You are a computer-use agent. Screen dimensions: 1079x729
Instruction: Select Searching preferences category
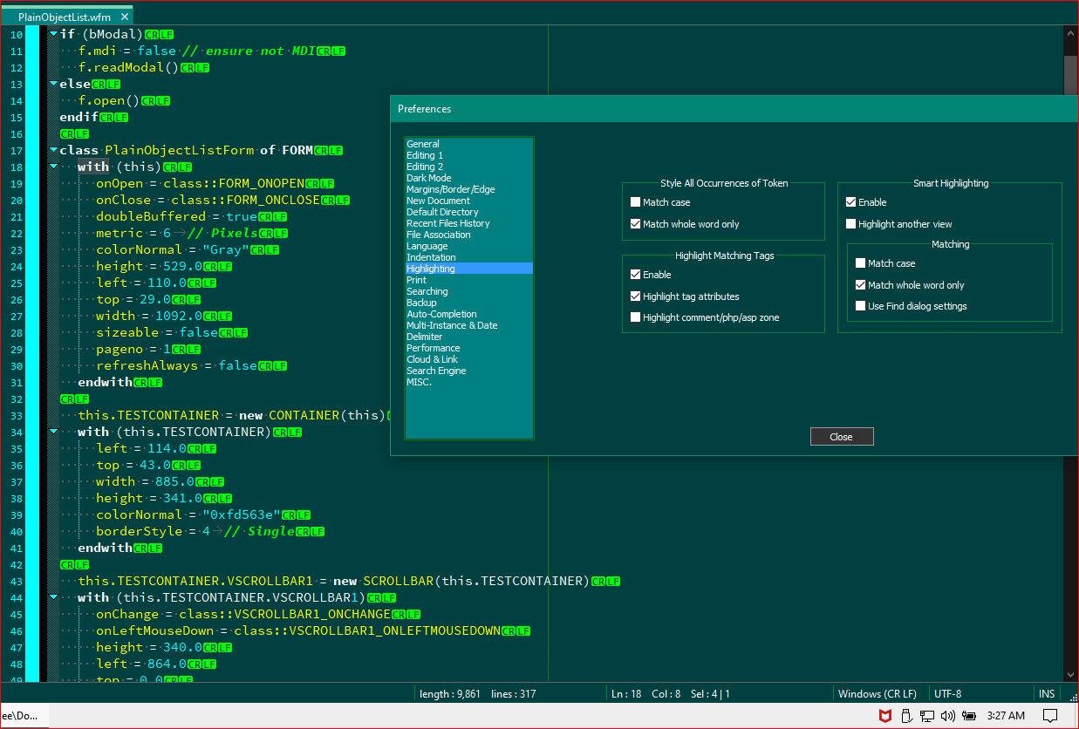469,291
